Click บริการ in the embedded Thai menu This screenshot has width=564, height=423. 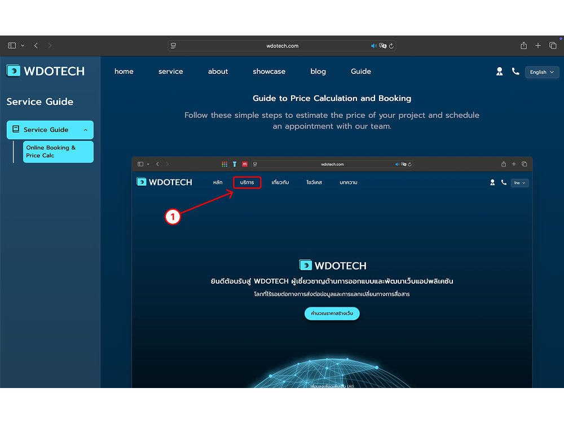(x=247, y=182)
